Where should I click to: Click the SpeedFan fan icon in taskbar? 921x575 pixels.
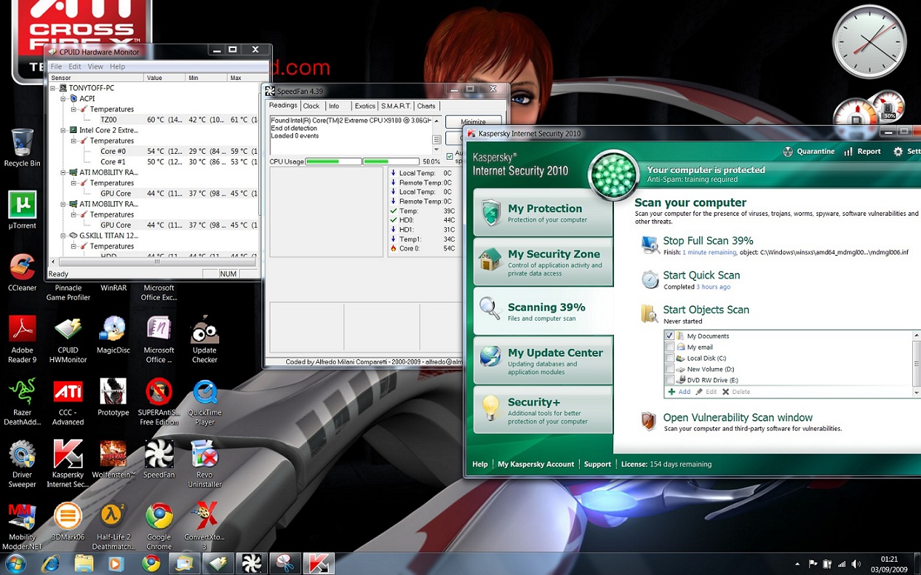(251, 564)
